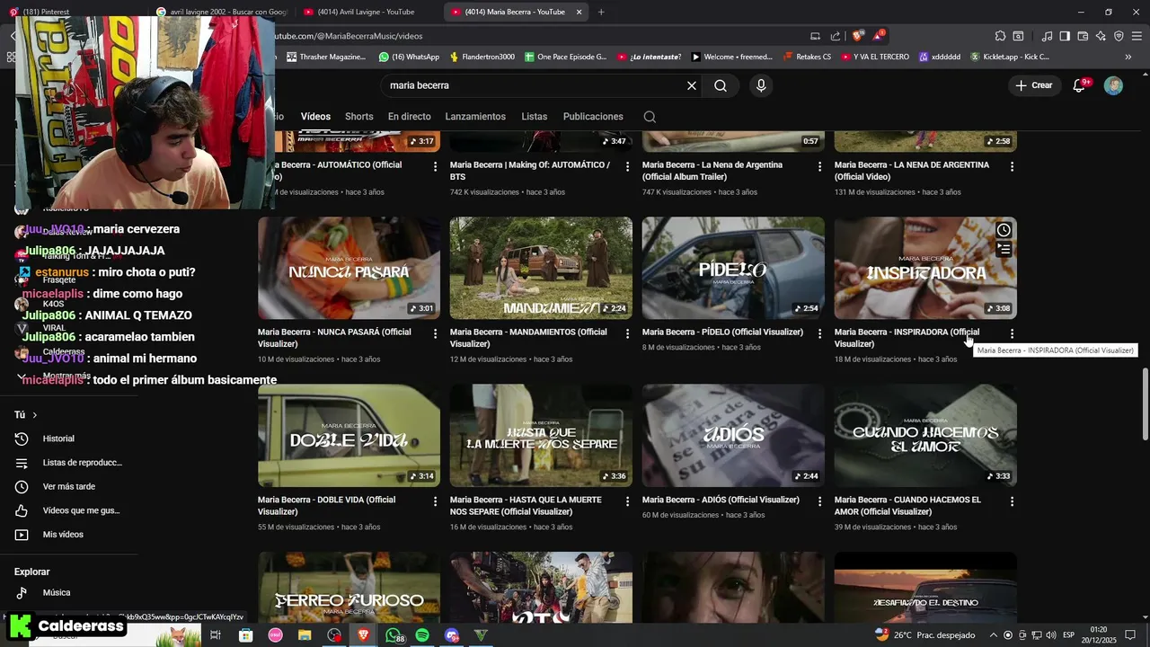Open options for NUNCA PASARÁ video
This screenshot has width=1150, height=647.
pyautogui.click(x=436, y=333)
